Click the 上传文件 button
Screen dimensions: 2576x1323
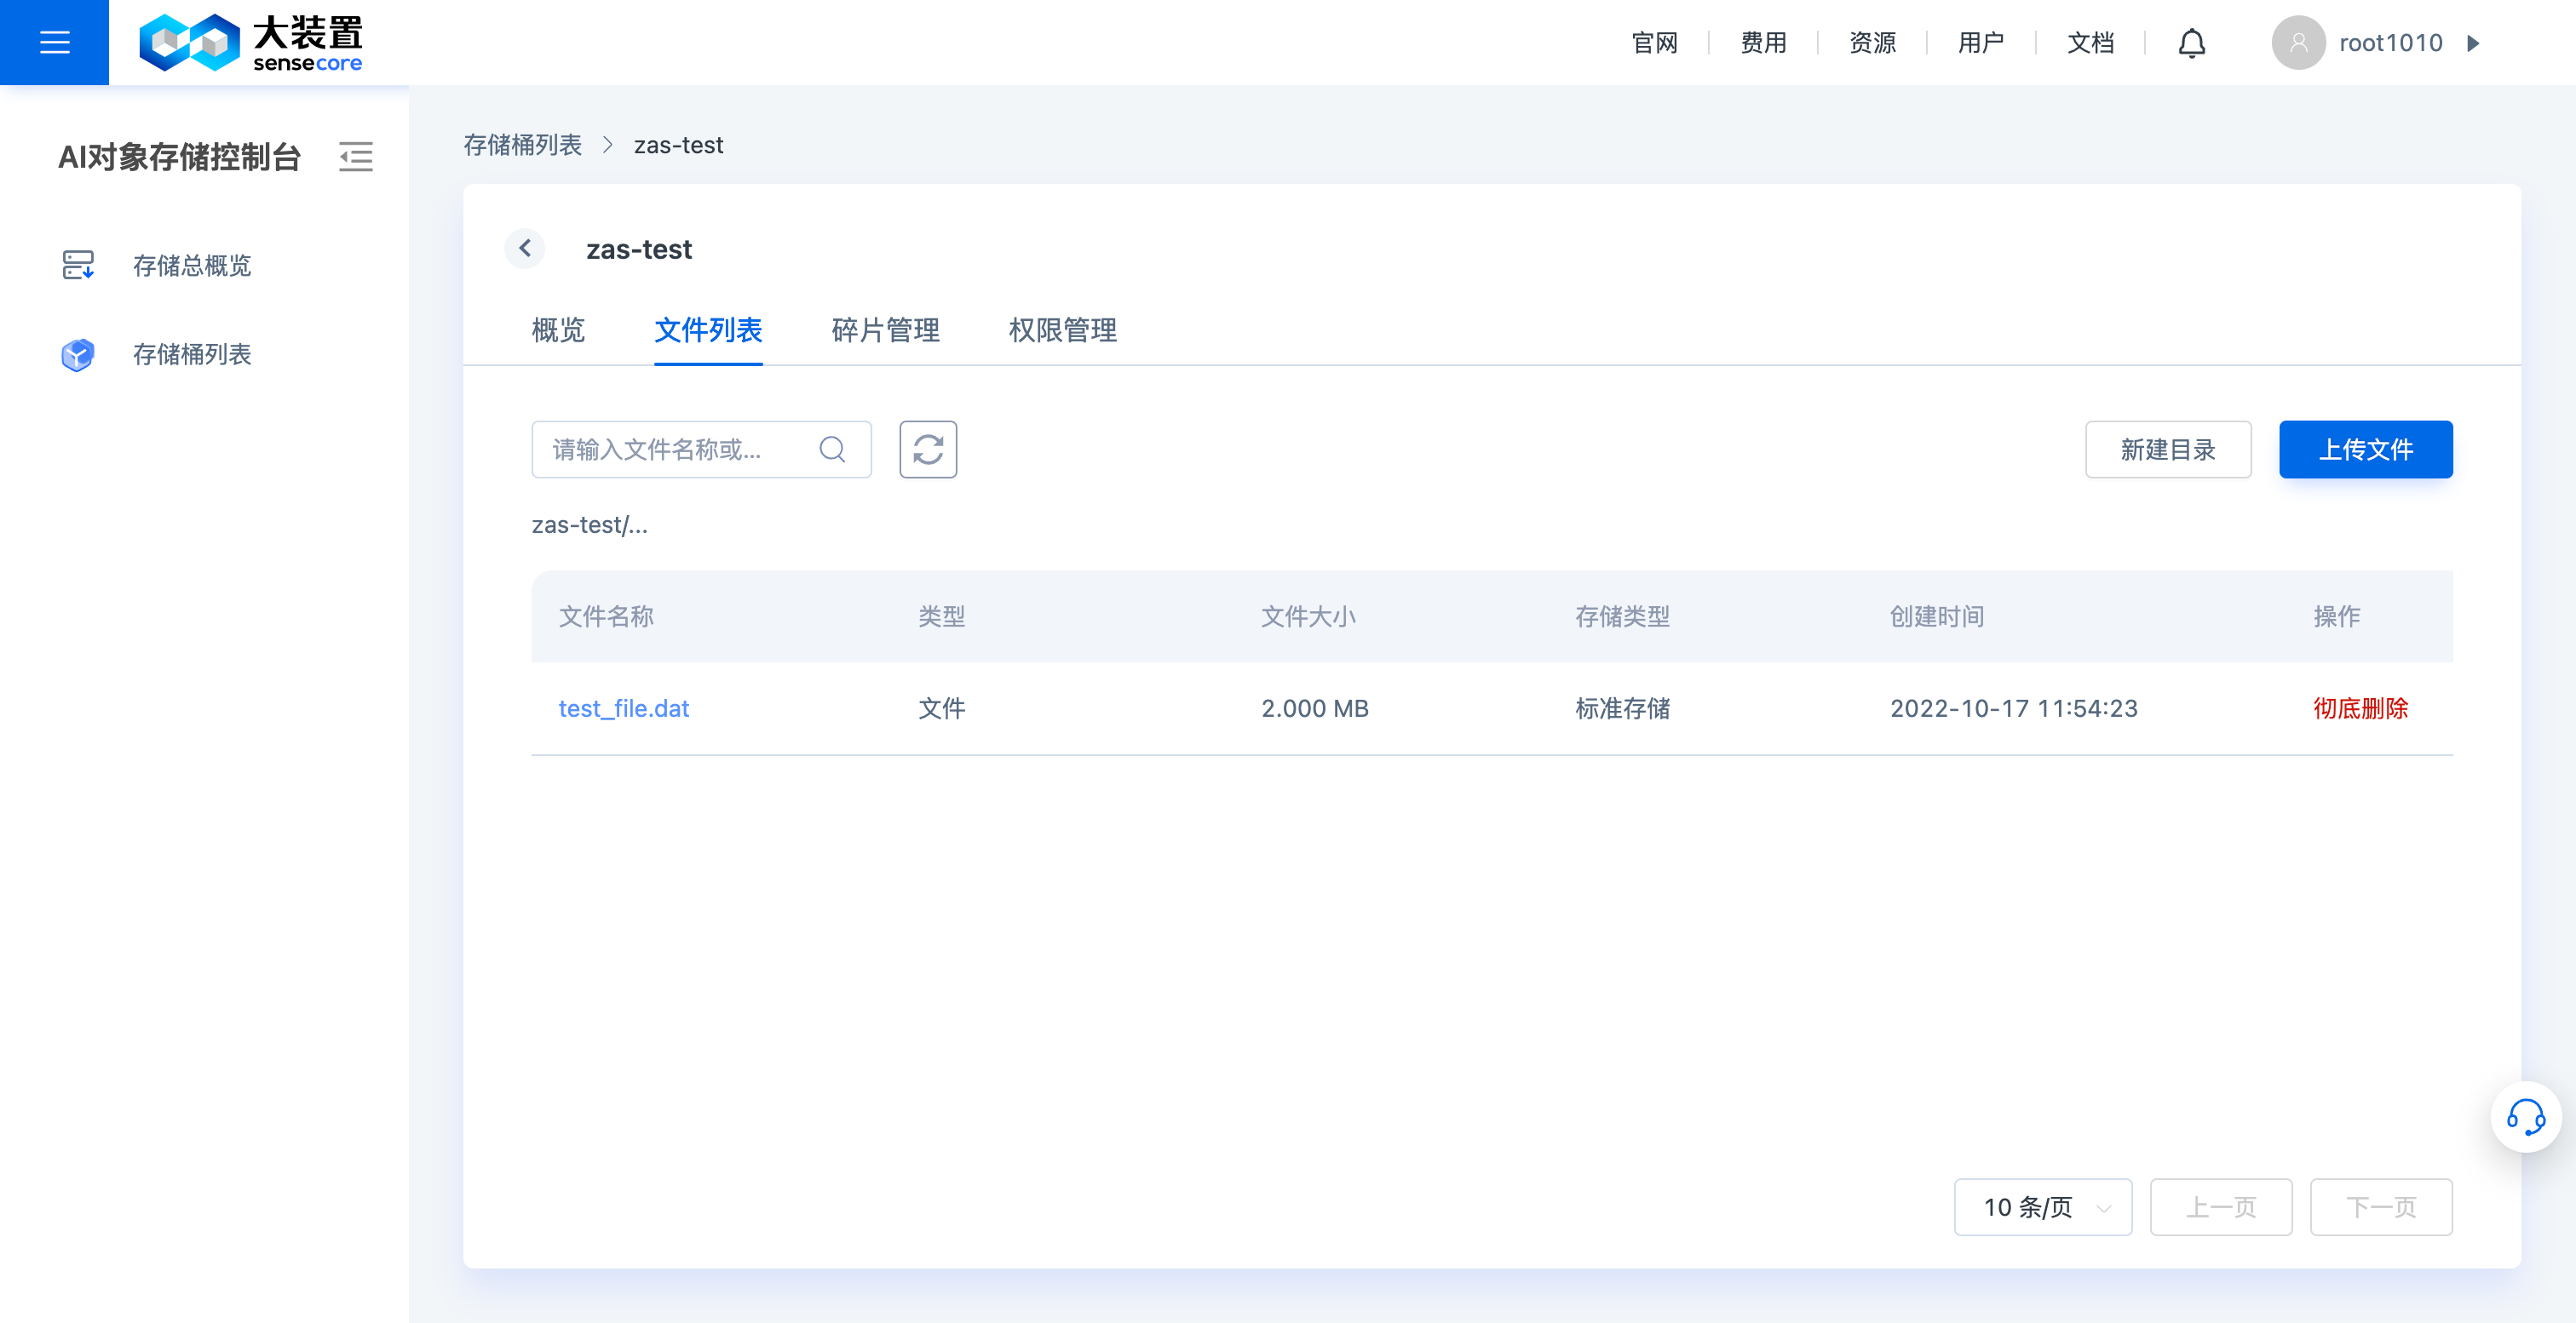pos(2365,450)
